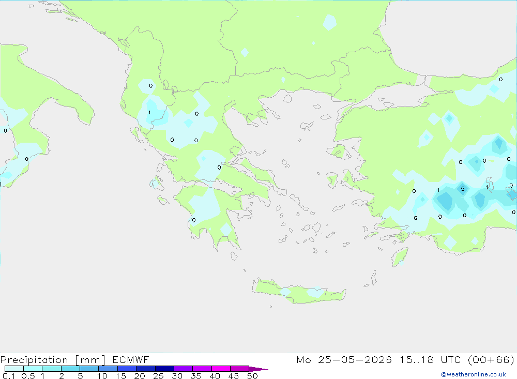Click the 20–25 mm dark blue legend swatch

[145, 369]
